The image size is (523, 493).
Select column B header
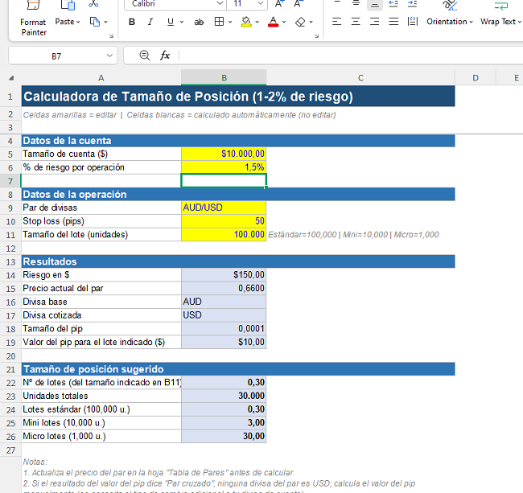[224, 78]
